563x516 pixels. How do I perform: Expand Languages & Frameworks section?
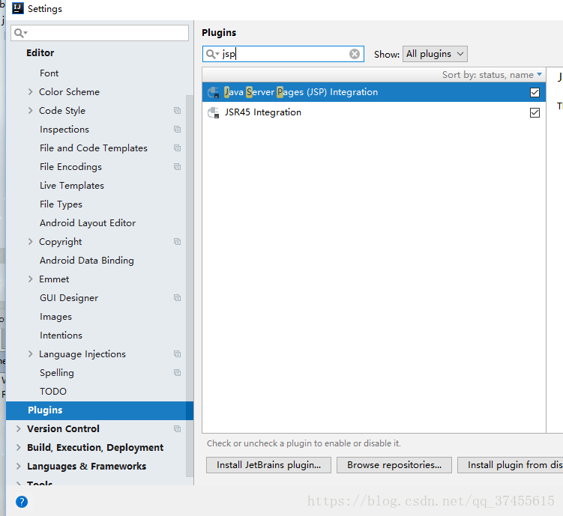pos(18,466)
